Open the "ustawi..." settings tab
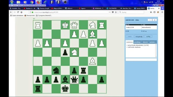 (153, 42)
